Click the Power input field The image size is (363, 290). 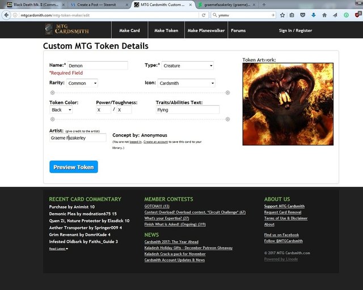[x=103, y=110]
